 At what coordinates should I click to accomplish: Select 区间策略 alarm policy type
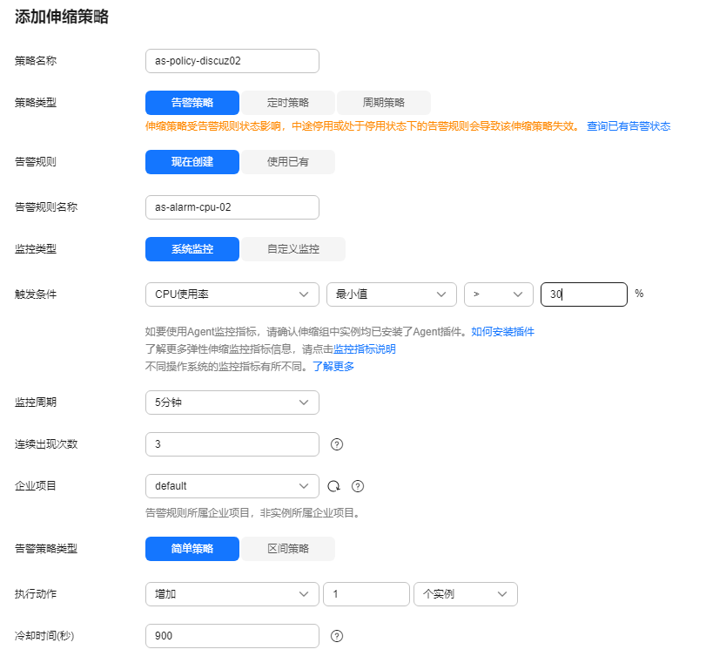[x=288, y=549]
